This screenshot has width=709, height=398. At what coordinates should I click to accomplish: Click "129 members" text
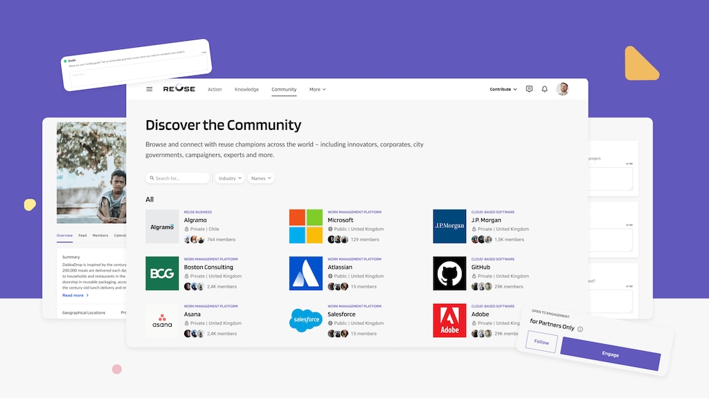pos(365,240)
